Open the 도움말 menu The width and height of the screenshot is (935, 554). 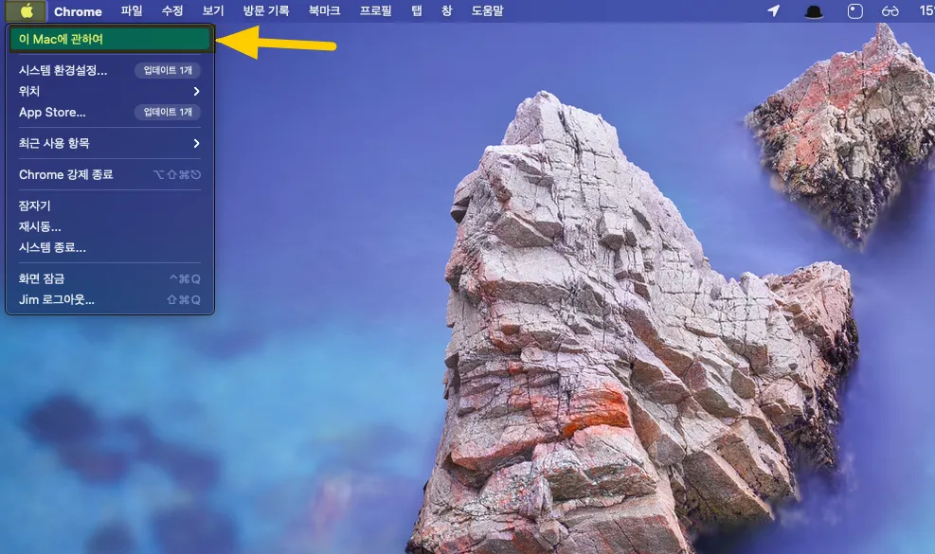(487, 10)
